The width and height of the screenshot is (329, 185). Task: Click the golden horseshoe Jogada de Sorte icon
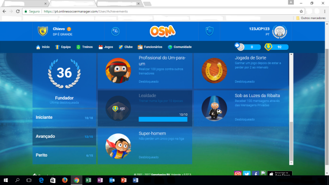pyautogui.click(x=214, y=71)
